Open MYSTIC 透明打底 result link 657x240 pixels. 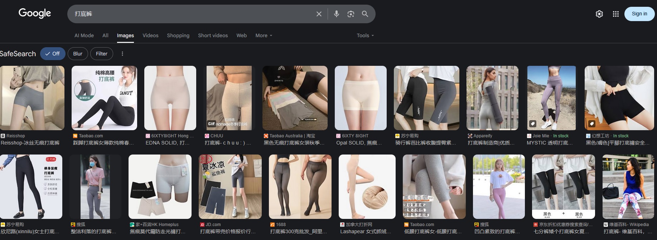pyautogui.click(x=550, y=143)
